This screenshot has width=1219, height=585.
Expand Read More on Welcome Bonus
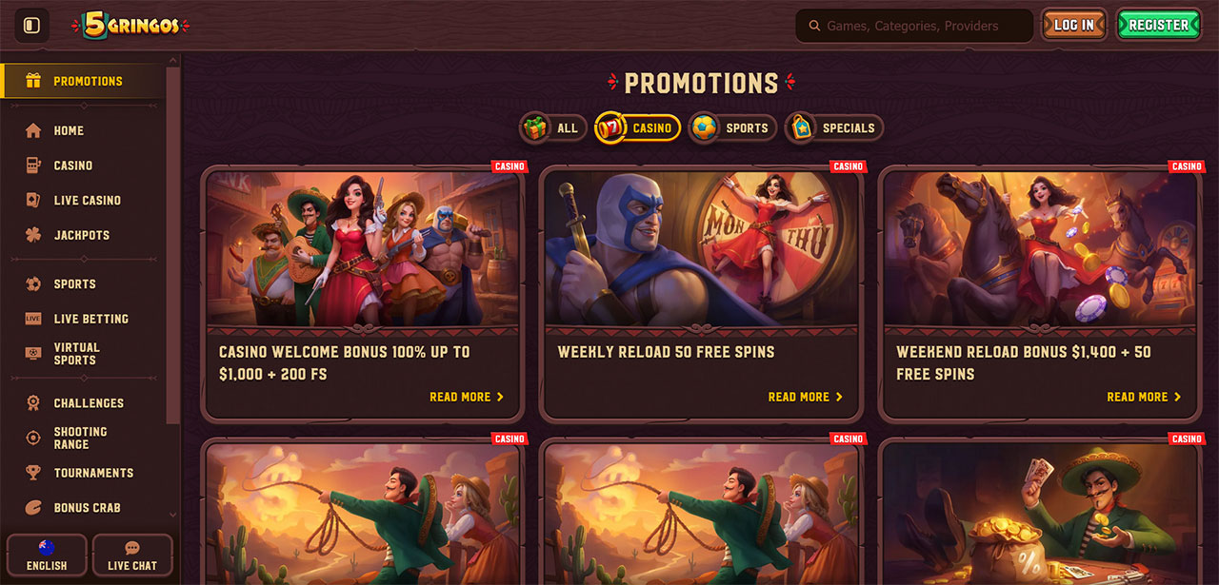click(x=467, y=397)
